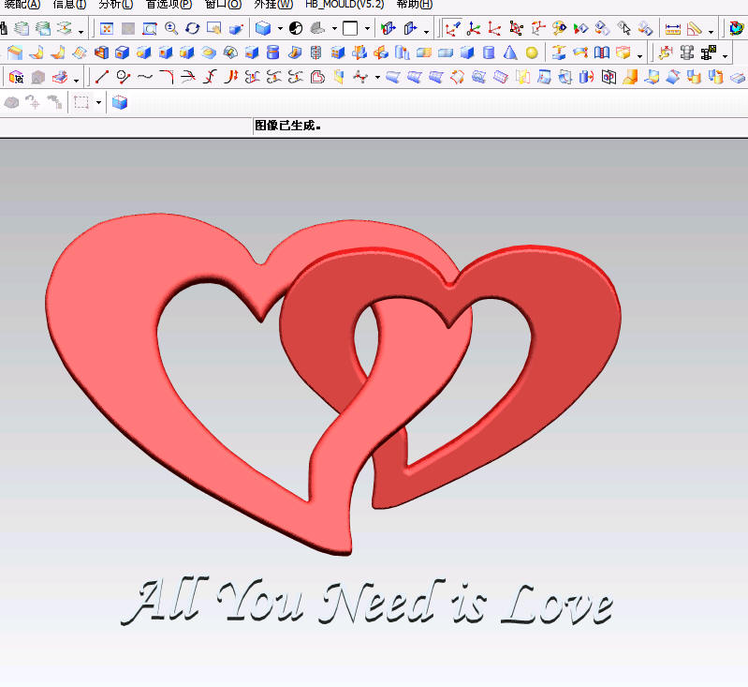The image size is (748, 687).
Task: Open the 帮助(H) menu
Action: click(415, 5)
